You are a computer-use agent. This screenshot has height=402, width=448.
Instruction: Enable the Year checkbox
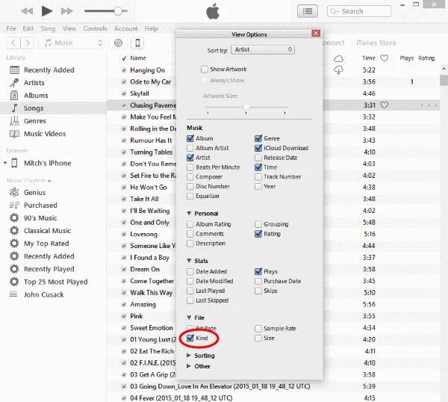pos(258,186)
